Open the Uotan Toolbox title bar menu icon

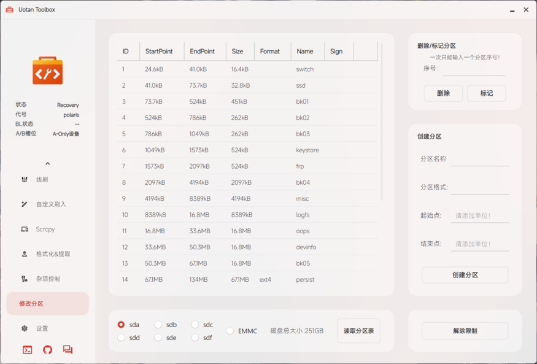(9, 9)
